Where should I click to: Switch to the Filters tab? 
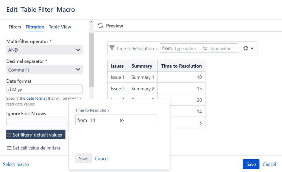click(x=15, y=27)
